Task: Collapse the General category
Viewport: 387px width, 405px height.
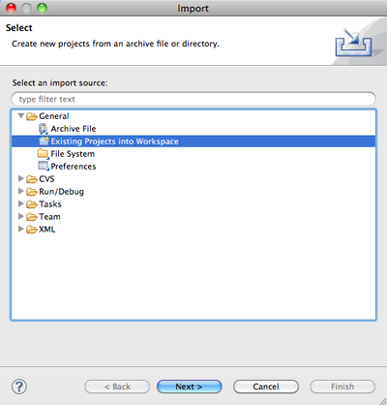Action: point(21,115)
